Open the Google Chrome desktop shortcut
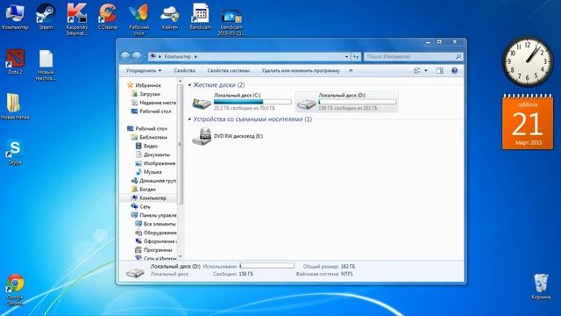 click(x=15, y=290)
